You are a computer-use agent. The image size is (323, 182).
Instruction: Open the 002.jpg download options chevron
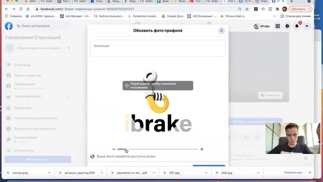pos(258,173)
